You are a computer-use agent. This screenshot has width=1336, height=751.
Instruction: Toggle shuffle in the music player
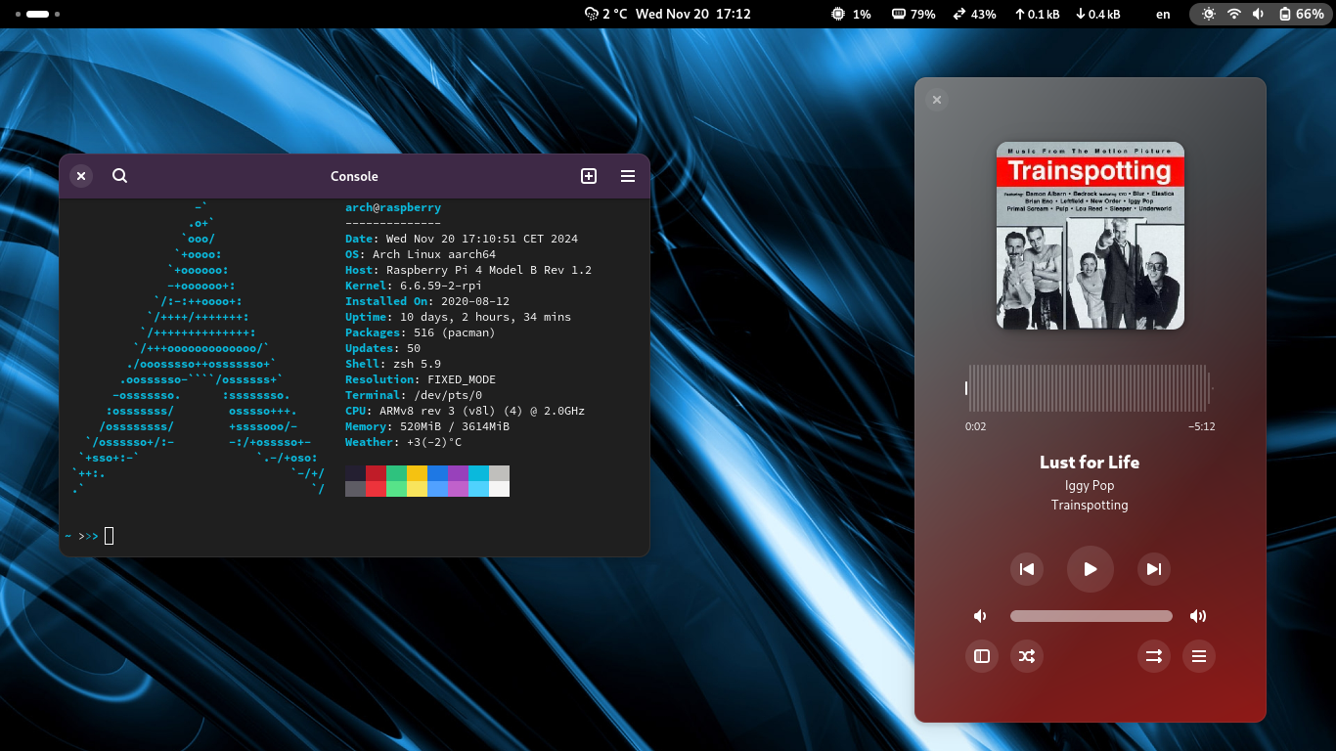(x=1026, y=656)
